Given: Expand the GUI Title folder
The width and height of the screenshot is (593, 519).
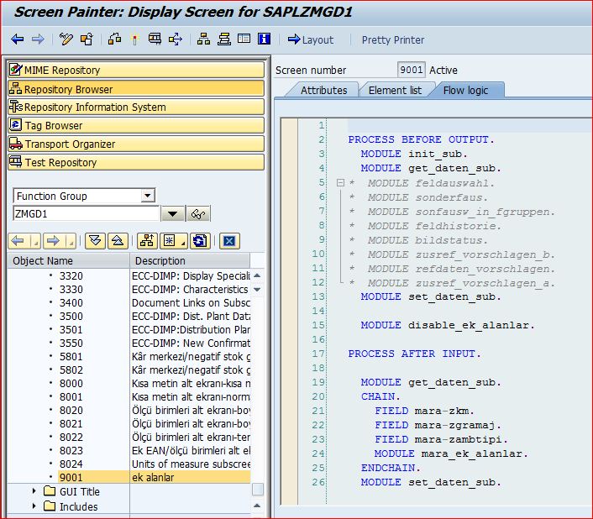Looking at the screenshot, I should tap(34, 491).
